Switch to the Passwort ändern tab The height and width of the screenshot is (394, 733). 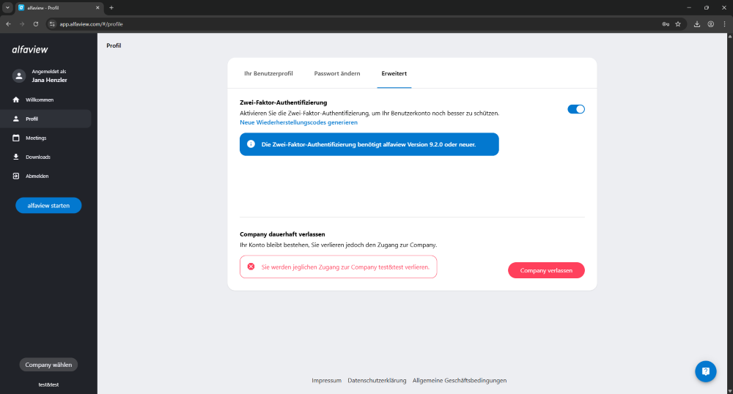(337, 74)
